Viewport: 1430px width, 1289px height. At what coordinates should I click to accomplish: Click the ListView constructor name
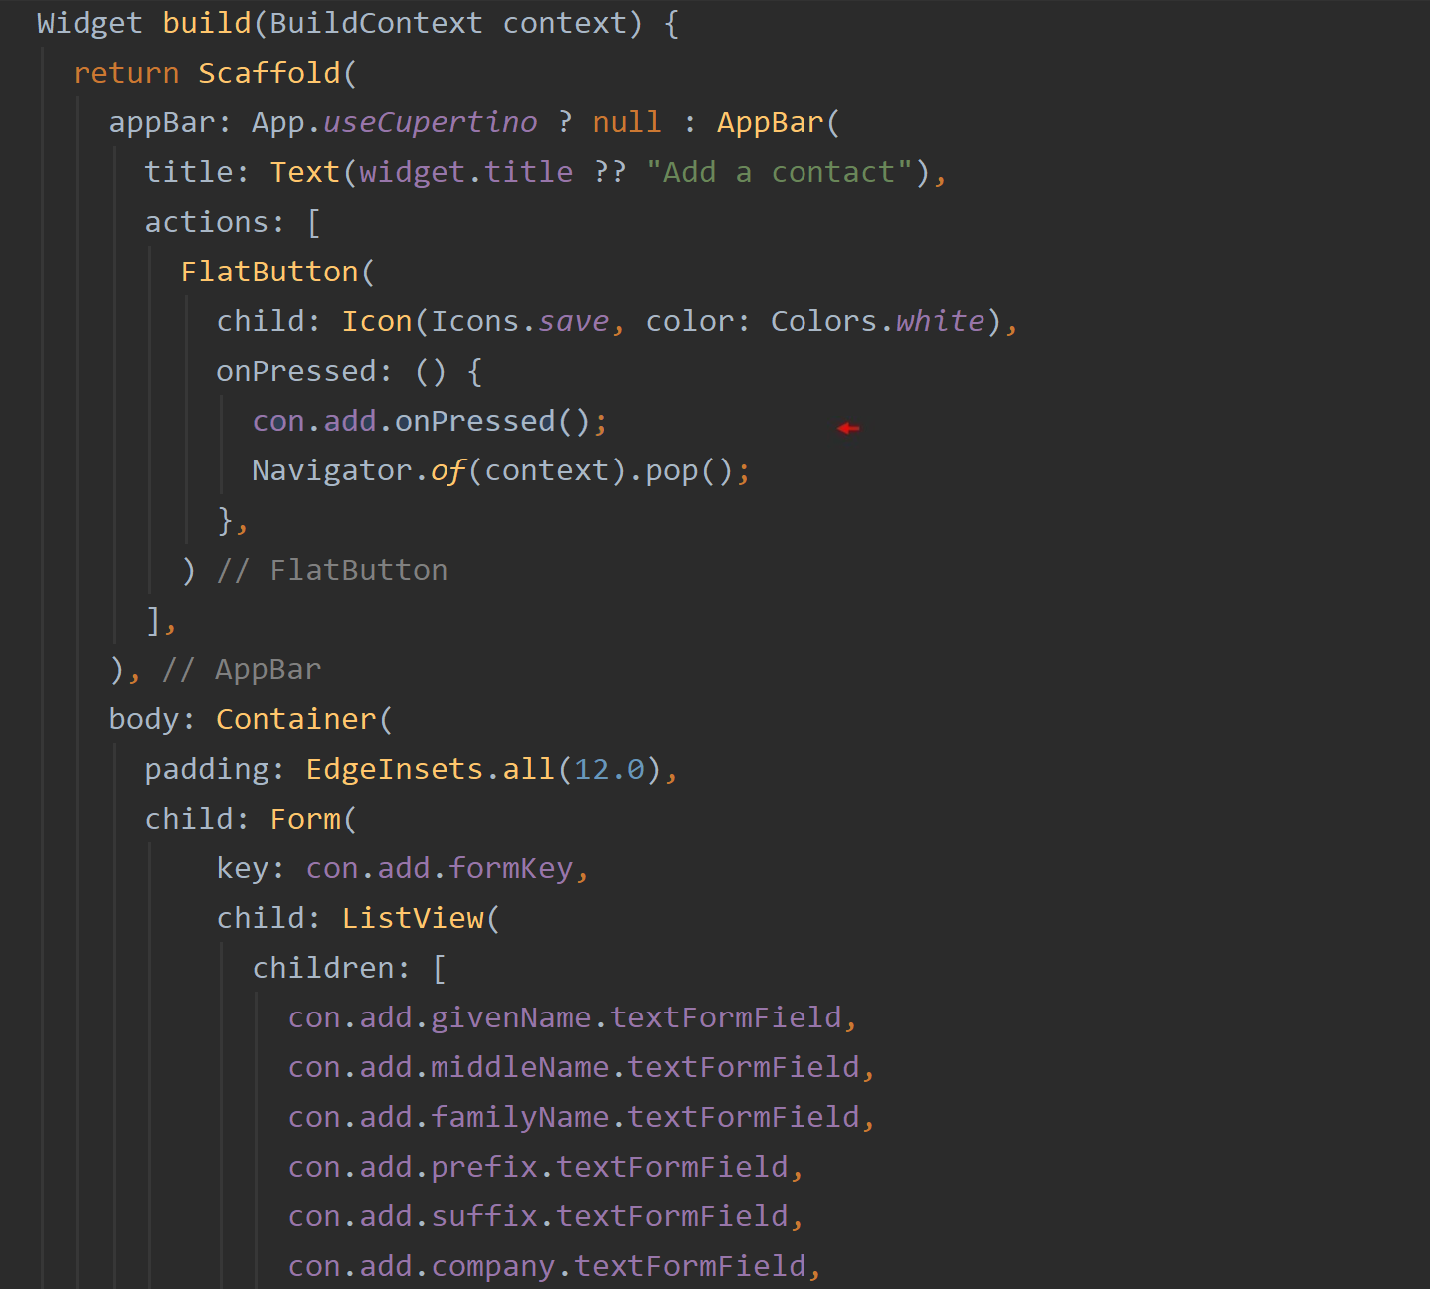(x=414, y=917)
